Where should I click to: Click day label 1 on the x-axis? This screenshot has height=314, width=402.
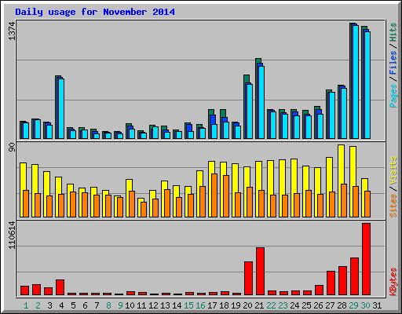26,305
